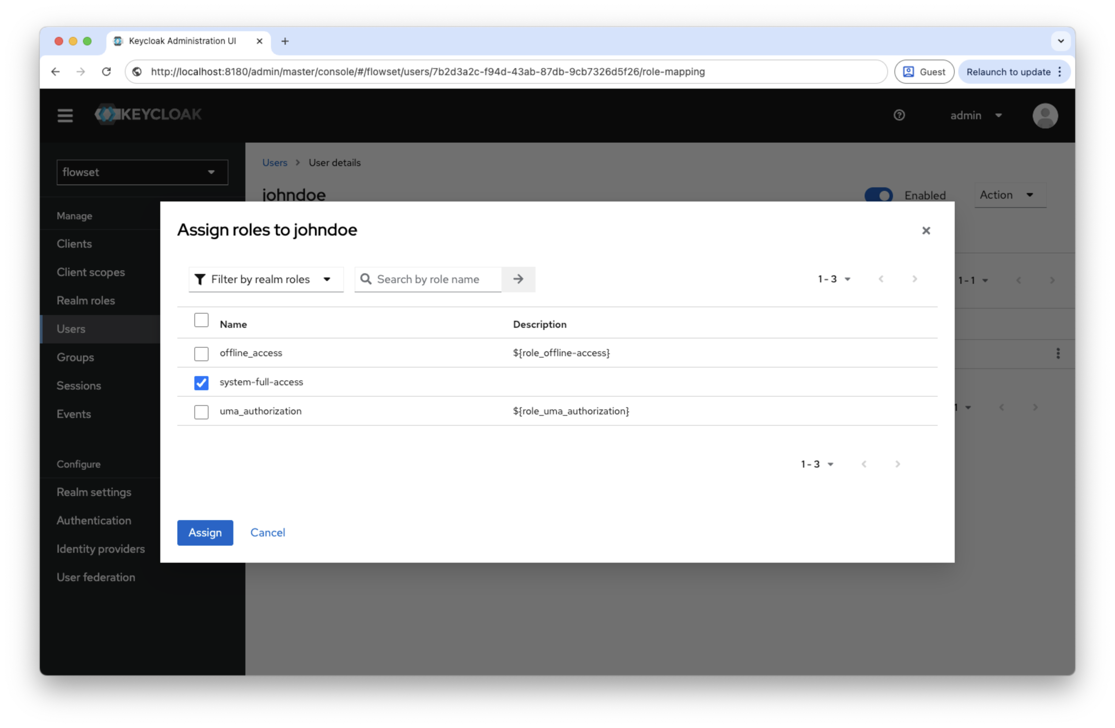Open the new browser tab button
The width and height of the screenshot is (1115, 728).
(285, 41)
